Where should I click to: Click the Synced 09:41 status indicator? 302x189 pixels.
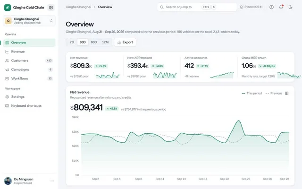251,7
